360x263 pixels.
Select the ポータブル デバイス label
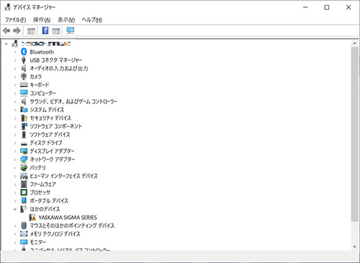[x=49, y=200]
